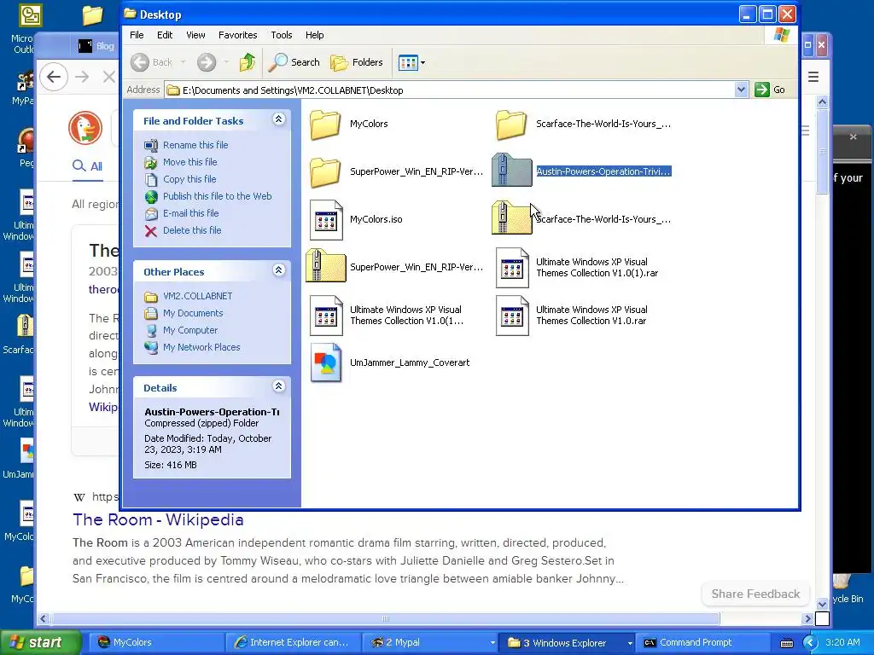Viewport: 874px width, 655px height.
Task: Open the Search pane
Action: click(x=294, y=62)
